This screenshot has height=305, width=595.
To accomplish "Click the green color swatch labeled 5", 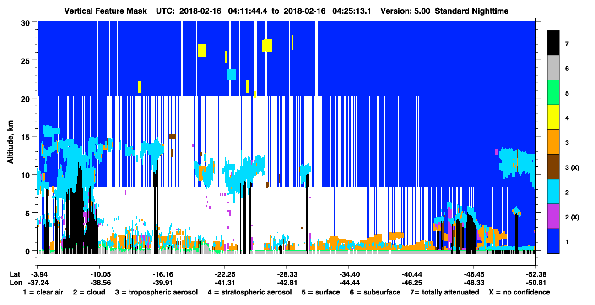I will pyautogui.click(x=553, y=93).
